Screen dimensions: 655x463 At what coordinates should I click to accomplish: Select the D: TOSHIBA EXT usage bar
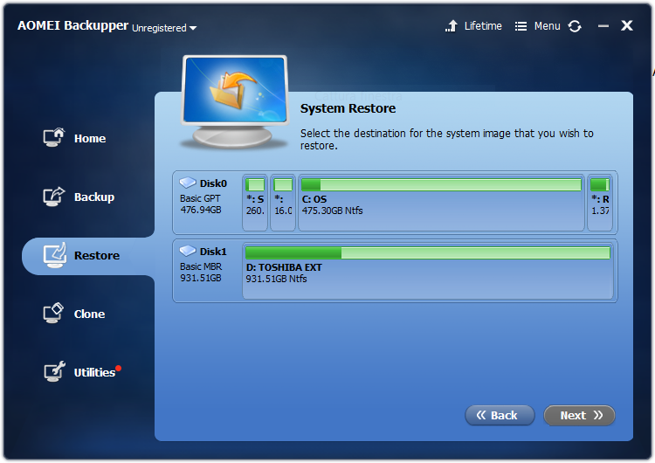[x=428, y=252]
